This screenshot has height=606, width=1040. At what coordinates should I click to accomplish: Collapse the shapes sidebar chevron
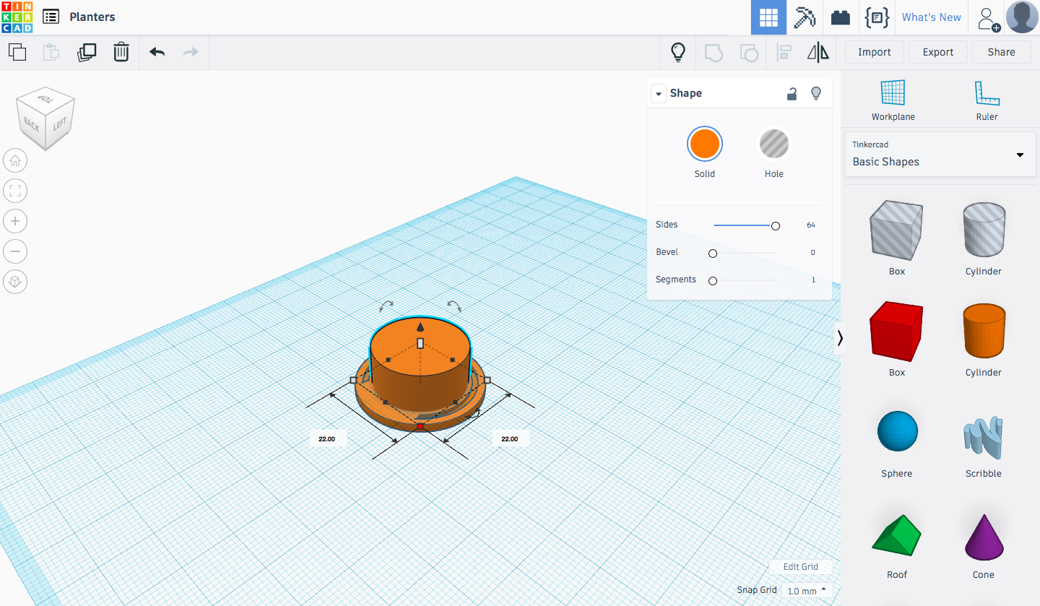tap(839, 338)
